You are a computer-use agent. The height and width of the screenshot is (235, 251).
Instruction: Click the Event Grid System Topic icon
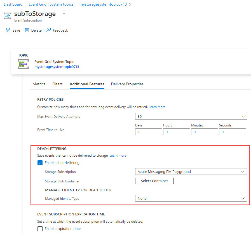point(23,64)
